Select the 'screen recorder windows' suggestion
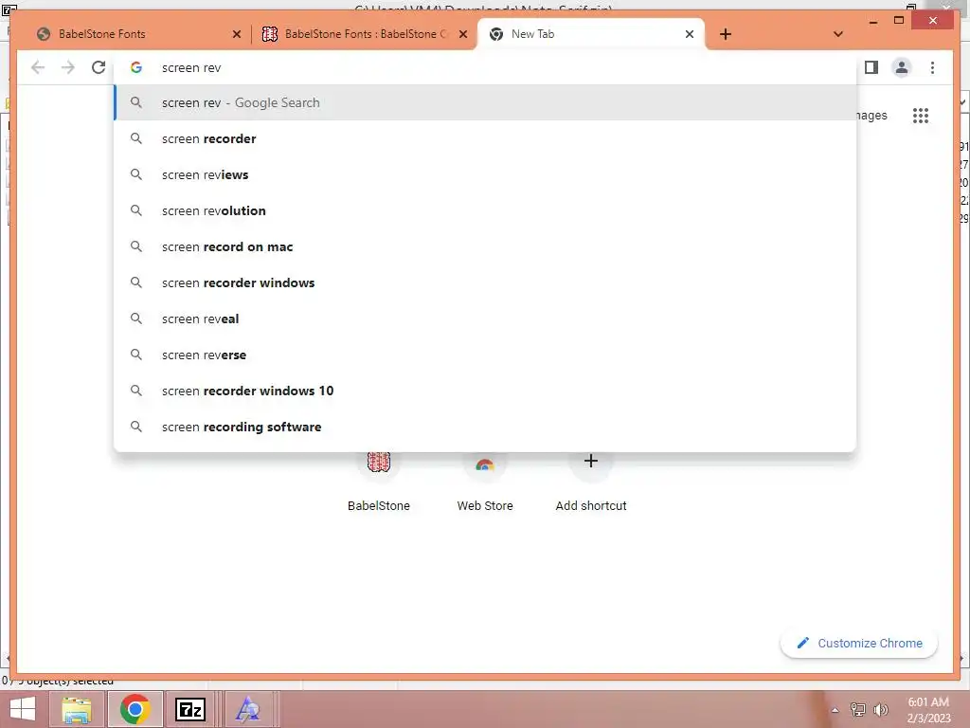 coord(486,282)
